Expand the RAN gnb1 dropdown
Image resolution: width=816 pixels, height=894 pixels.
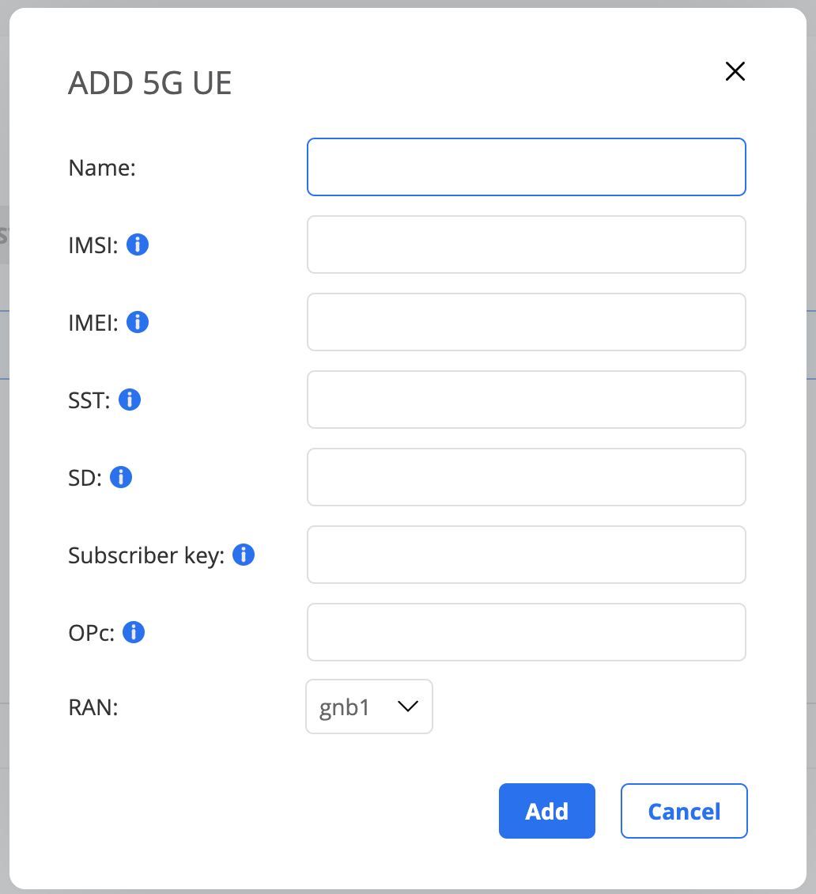pos(369,707)
